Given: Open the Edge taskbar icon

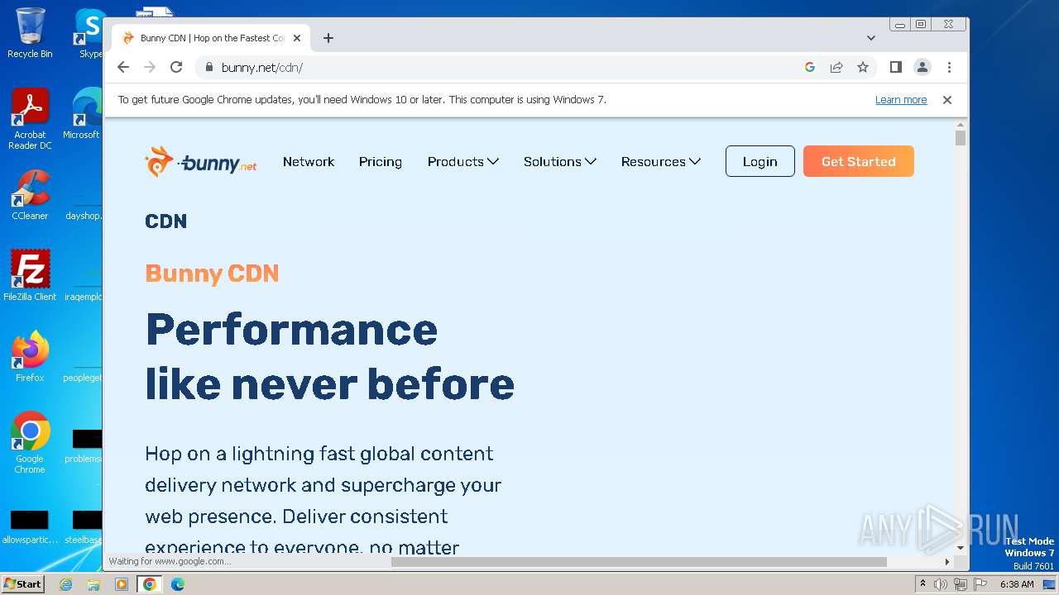Looking at the screenshot, I should (x=178, y=584).
